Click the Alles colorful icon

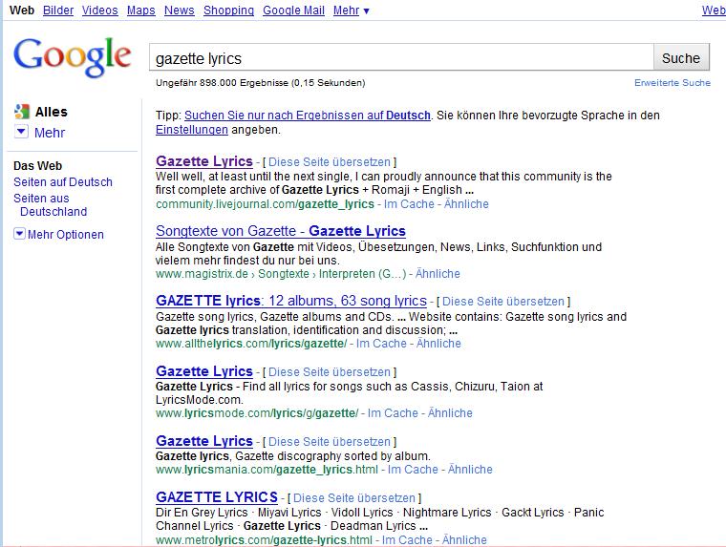coord(21,112)
